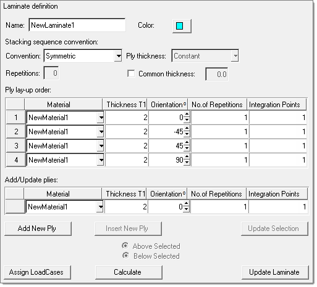Increase ply 3 orientation 45 with up arrow

187,143
